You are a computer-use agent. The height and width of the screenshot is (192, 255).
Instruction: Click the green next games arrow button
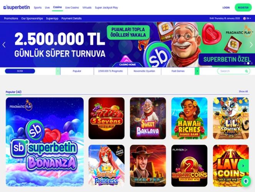(243, 166)
